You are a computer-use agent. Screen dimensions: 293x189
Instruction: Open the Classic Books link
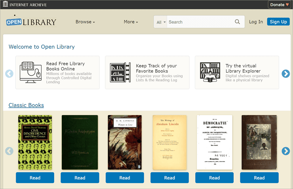click(x=26, y=105)
